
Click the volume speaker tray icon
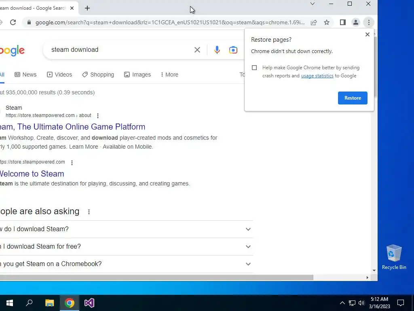361,303
